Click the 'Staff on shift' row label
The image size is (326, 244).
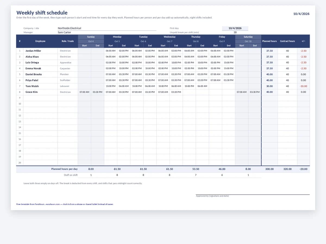coord(71,175)
